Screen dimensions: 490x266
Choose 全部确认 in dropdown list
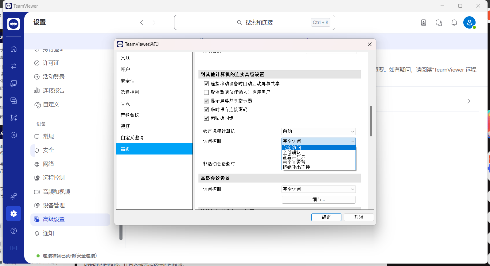pyautogui.click(x=318, y=153)
